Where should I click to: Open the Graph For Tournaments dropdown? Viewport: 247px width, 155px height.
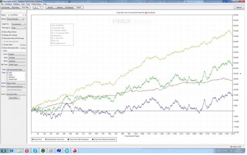coord(19,24)
